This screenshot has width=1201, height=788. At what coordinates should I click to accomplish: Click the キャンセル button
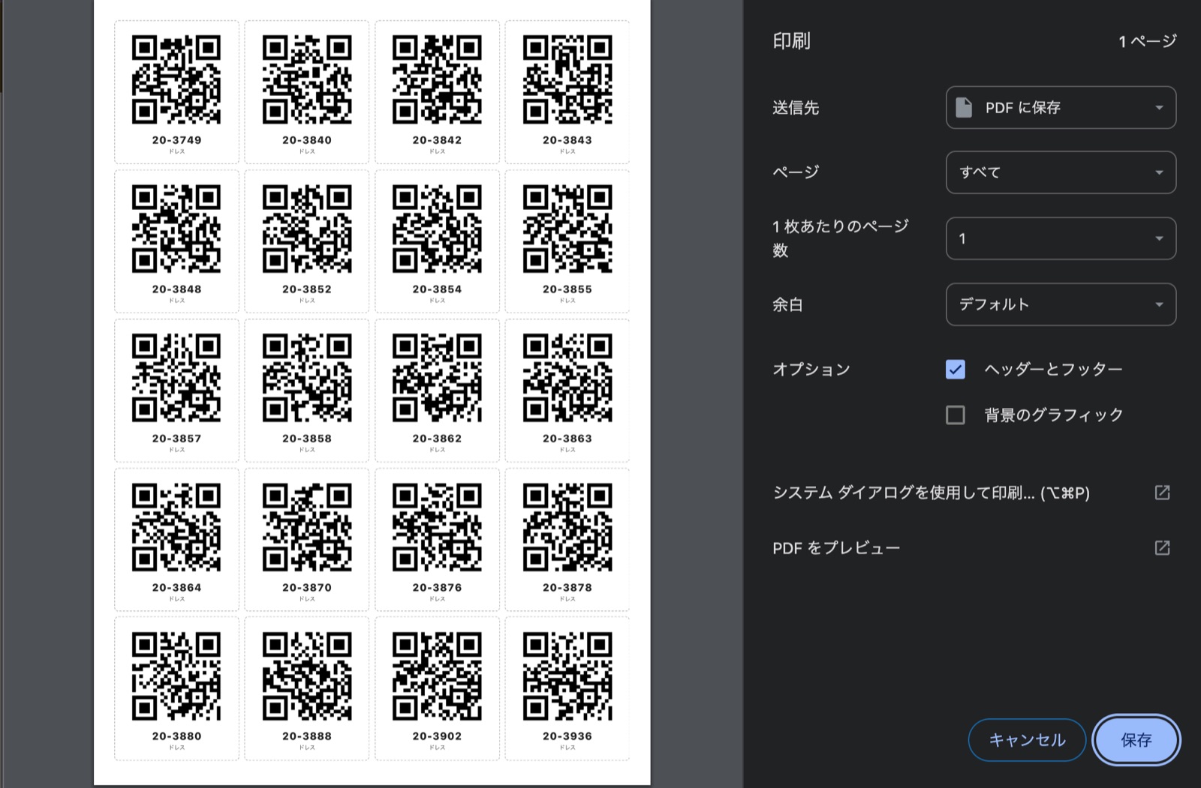[x=1027, y=740]
